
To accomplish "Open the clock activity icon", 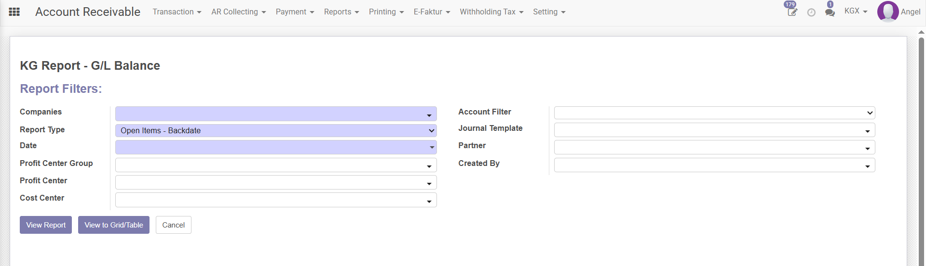I will [811, 13].
